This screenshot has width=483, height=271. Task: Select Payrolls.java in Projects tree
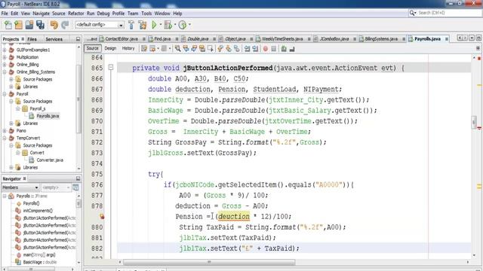(48, 116)
